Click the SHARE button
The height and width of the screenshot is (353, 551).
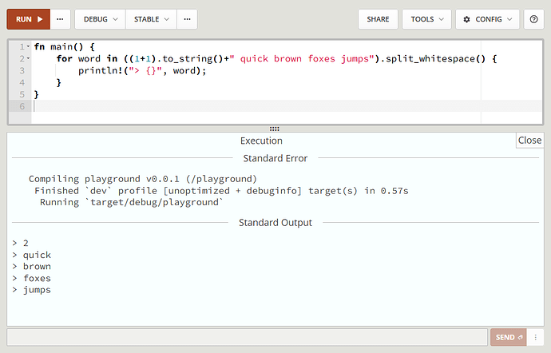pyautogui.click(x=378, y=19)
